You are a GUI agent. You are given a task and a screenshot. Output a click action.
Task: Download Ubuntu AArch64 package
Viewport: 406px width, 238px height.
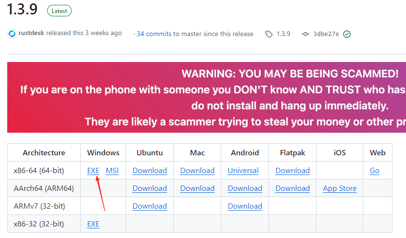click(150, 188)
